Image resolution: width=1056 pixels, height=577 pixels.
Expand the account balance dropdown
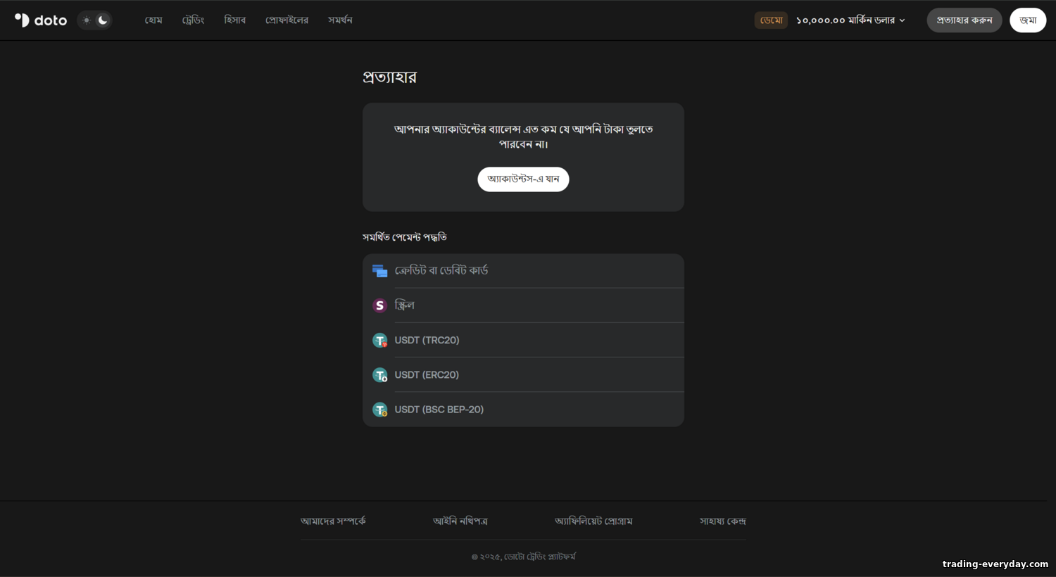point(902,20)
